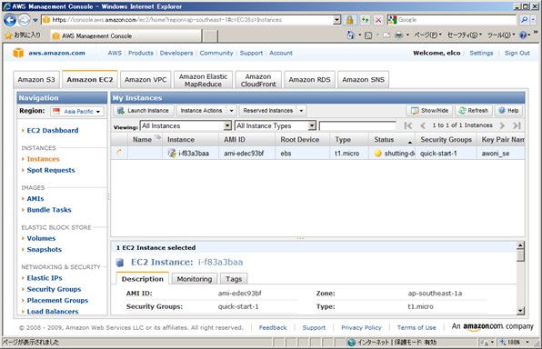Click Privacy Policy footer link
The height and width of the screenshot is (349, 542).
pos(361,327)
